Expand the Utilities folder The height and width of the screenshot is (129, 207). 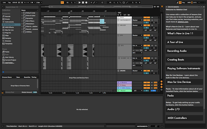click(22, 32)
